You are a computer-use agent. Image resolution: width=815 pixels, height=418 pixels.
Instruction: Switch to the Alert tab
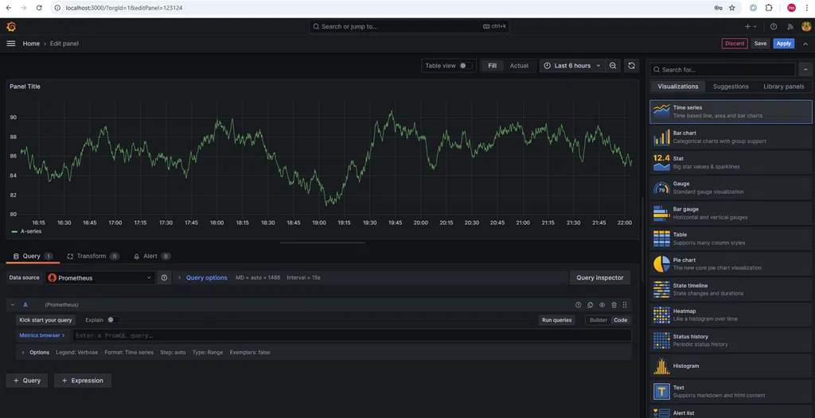click(152, 257)
